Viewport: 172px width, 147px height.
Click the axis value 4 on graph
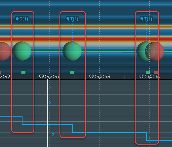pyautogui.click(x=50, y=86)
